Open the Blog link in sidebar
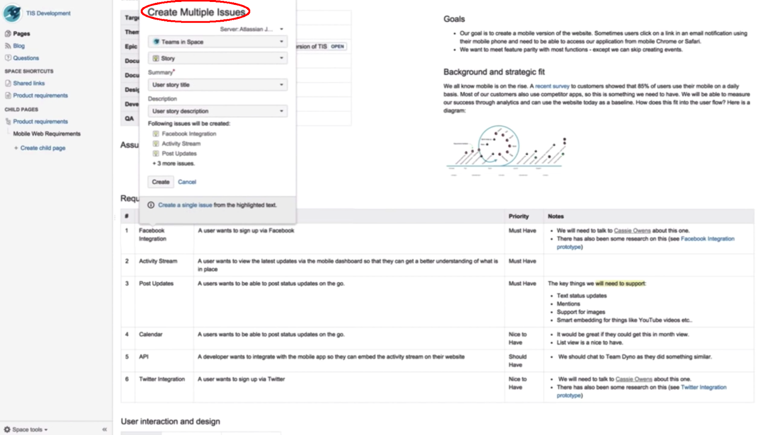The height and width of the screenshot is (435, 774). 19,46
